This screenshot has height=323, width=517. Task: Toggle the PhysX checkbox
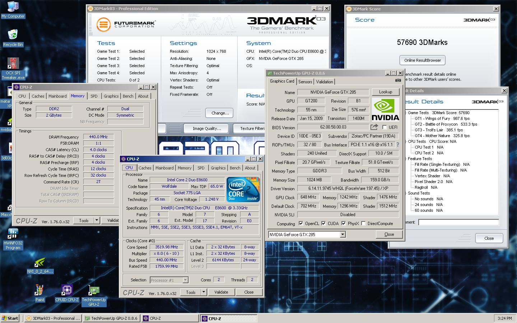[344, 223]
